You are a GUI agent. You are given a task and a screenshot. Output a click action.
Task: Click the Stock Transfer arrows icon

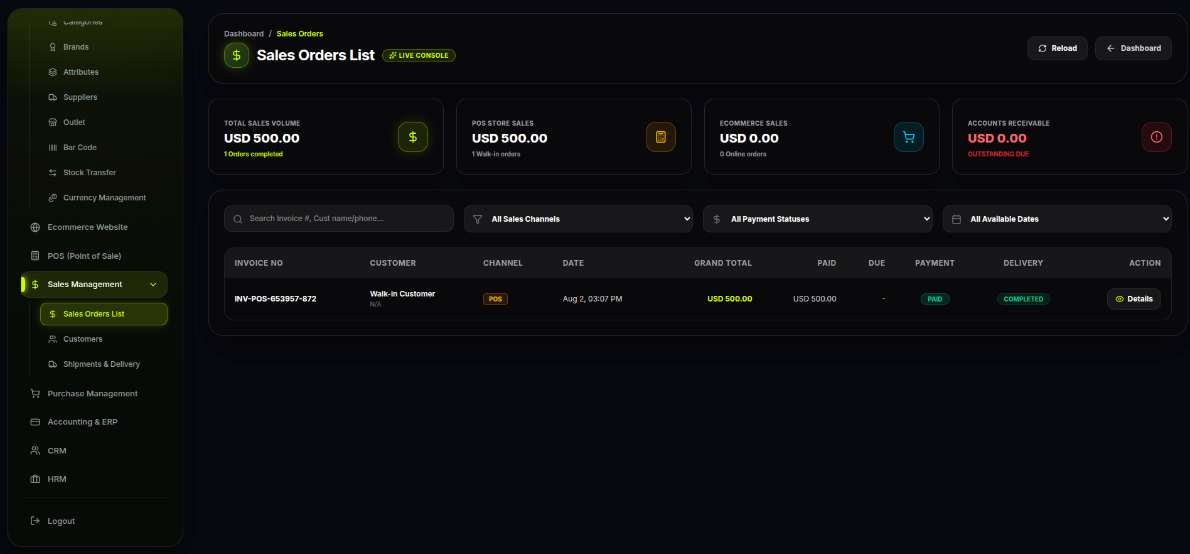coord(53,173)
